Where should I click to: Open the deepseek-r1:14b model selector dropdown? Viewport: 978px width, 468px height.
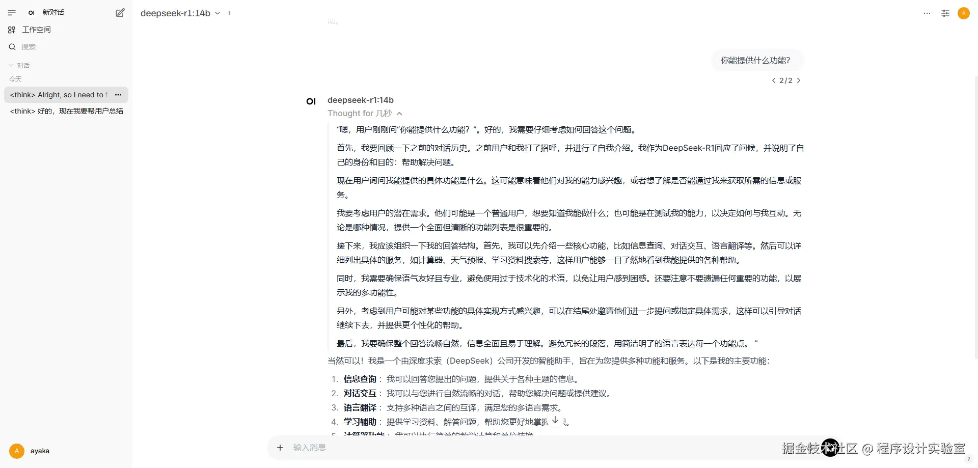point(180,13)
